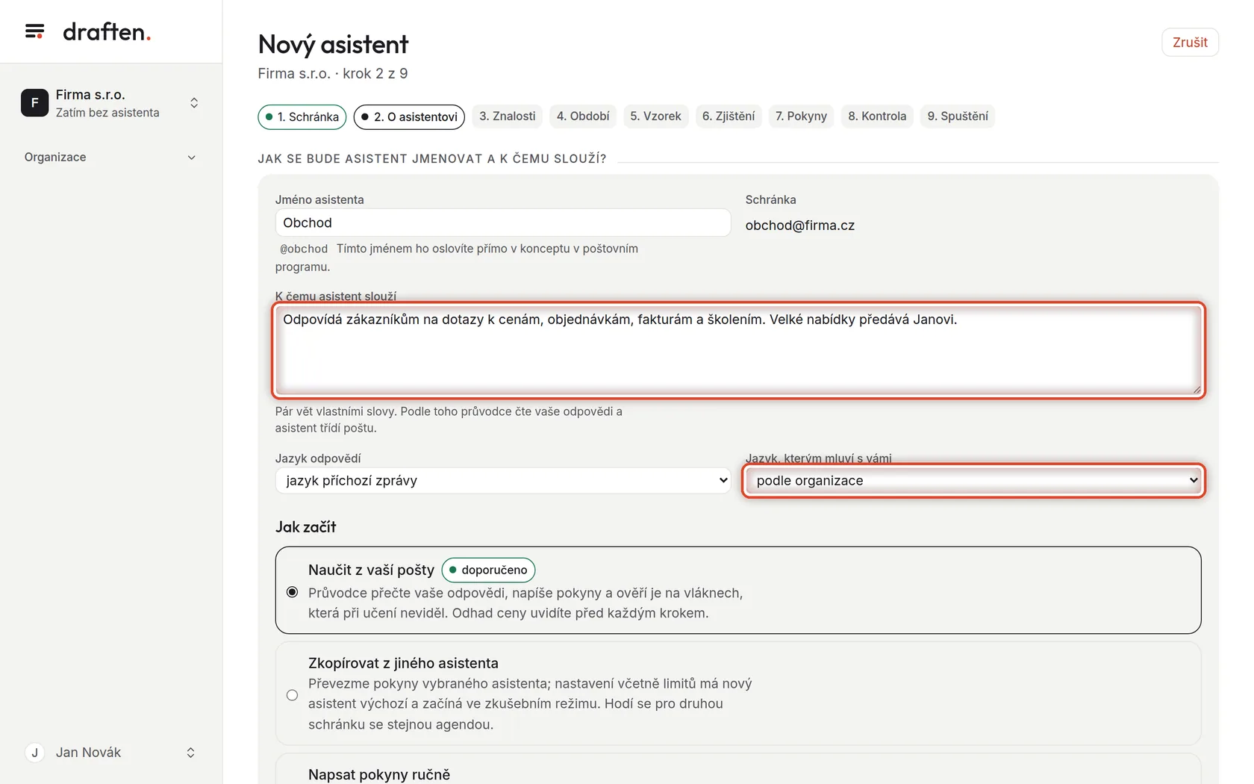Jump to step 9. Spuštění

click(958, 116)
